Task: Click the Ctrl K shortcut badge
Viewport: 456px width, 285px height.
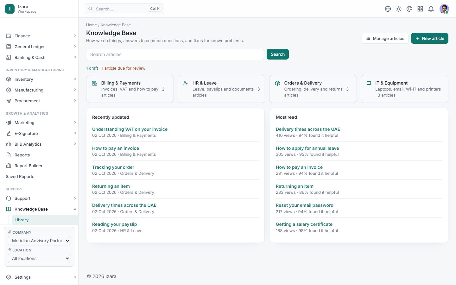Action: click(x=155, y=9)
